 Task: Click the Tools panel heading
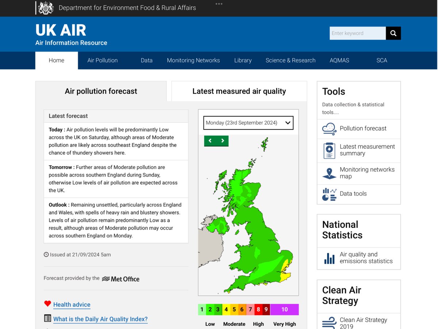pos(334,91)
